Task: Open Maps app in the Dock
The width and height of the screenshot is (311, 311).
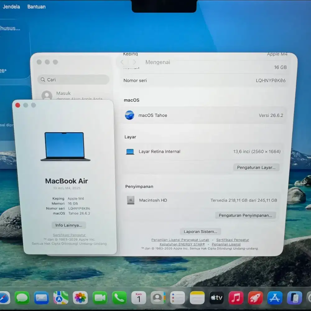Action: pyautogui.click(x=61, y=298)
